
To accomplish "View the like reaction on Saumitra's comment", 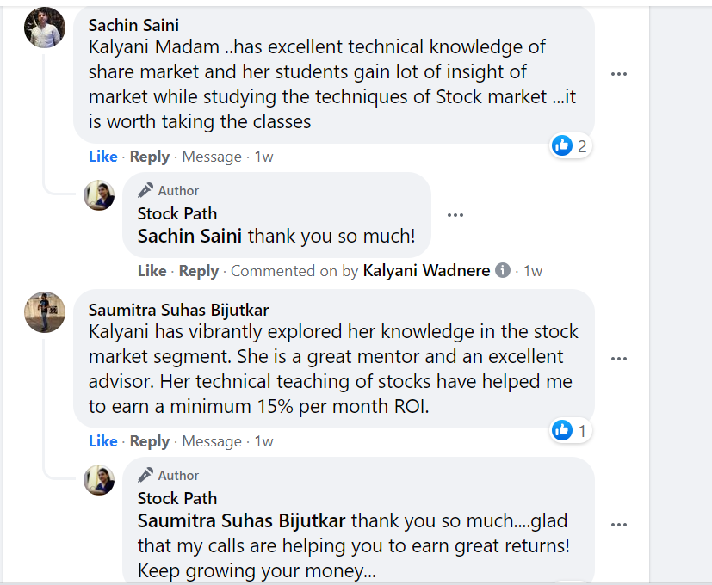I will coord(571,430).
